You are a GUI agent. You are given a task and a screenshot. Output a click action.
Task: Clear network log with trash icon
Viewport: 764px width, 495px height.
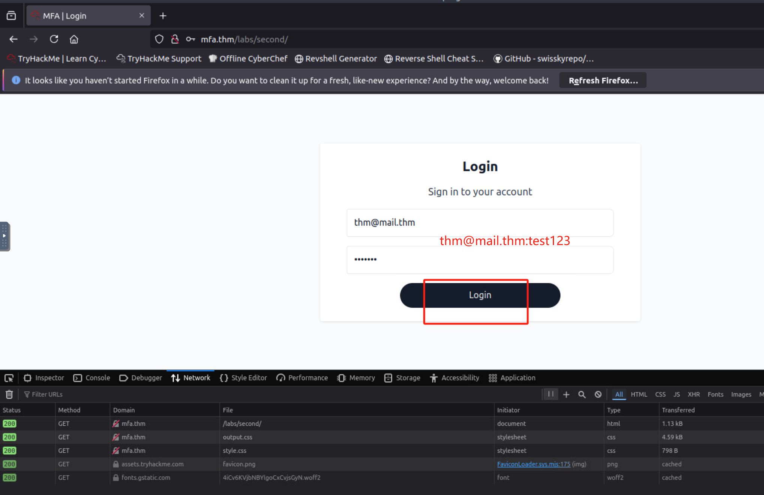9,394
